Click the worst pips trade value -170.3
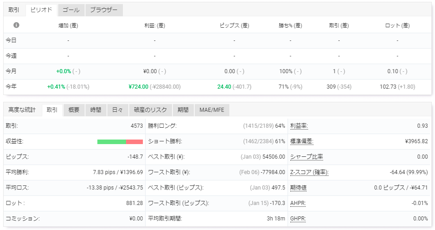The image size is (435, 230). tap(278, 203)
